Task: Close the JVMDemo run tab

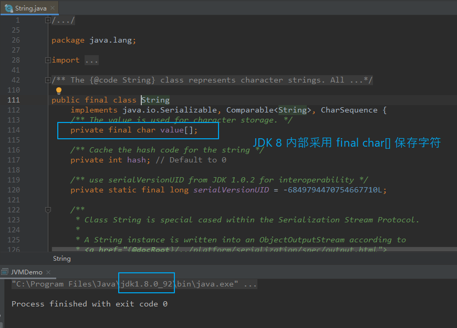Action: [48, 272]
